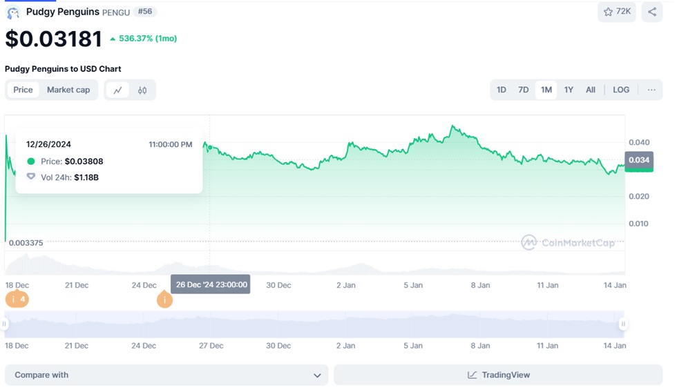Toggle the LOG scale option
The width and height of the screenshot is (677, 390).
(x=621, y=90)
